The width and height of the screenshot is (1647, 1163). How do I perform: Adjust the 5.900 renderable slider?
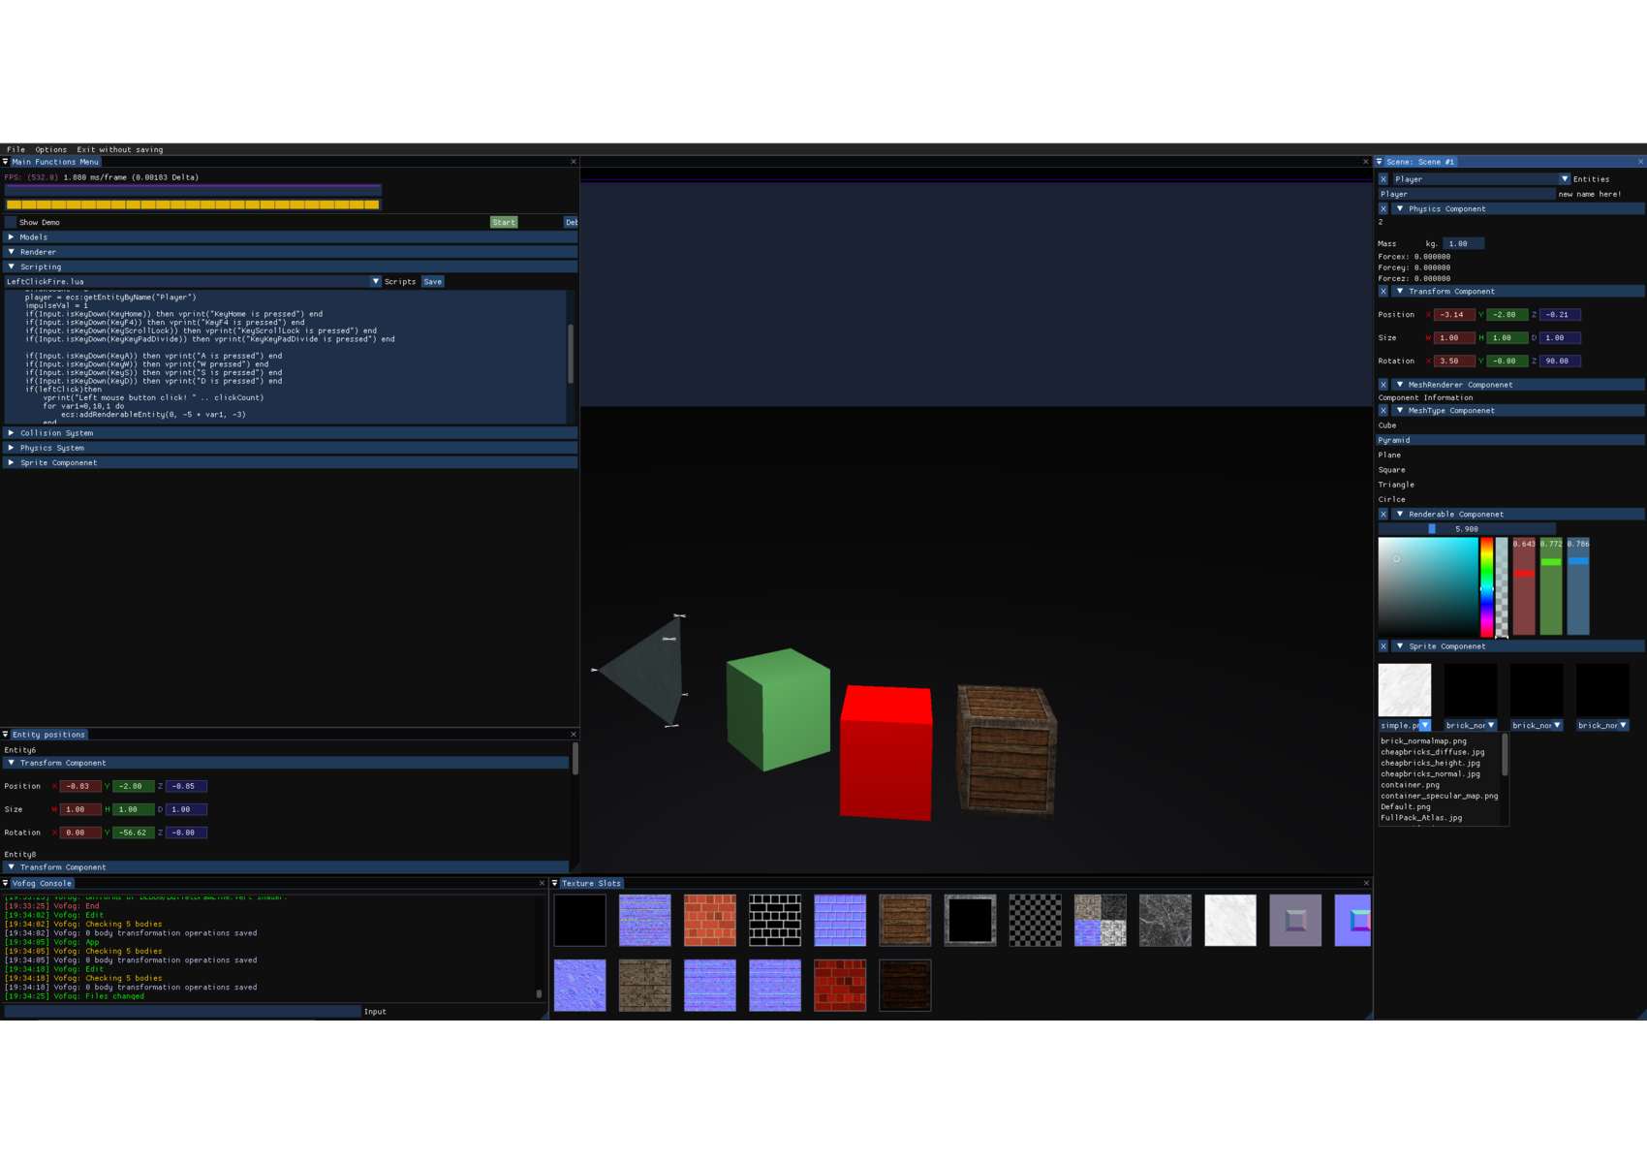(1467, 529)
